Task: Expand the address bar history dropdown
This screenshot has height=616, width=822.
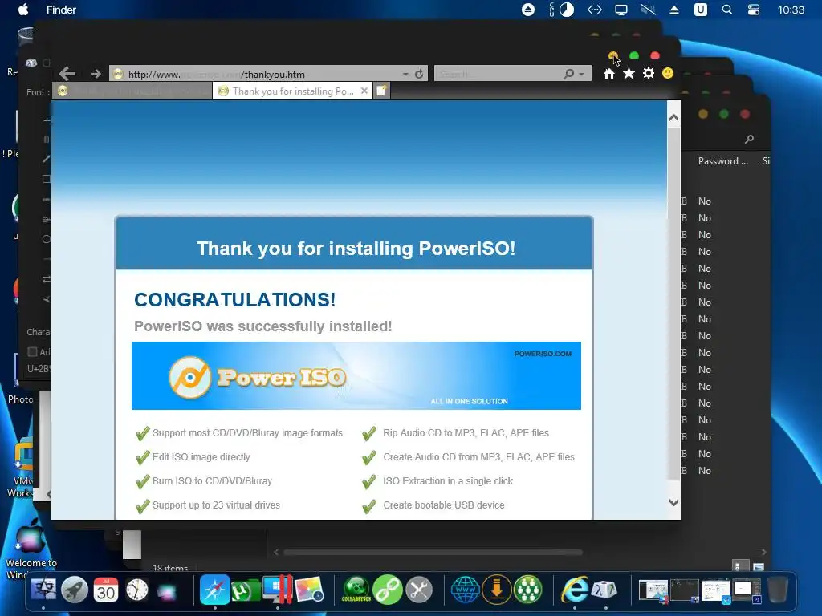Action: point(405,75)
